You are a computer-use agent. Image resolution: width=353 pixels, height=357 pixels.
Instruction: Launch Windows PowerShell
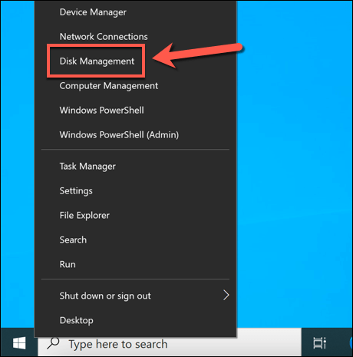(x=136, y=111)
